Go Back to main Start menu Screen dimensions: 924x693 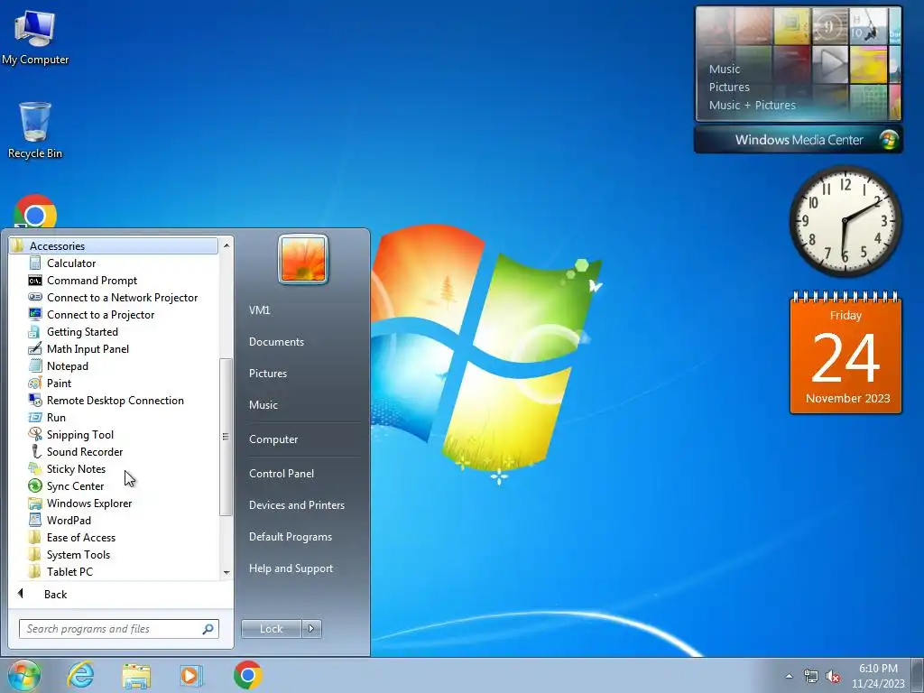click(55, 594)
